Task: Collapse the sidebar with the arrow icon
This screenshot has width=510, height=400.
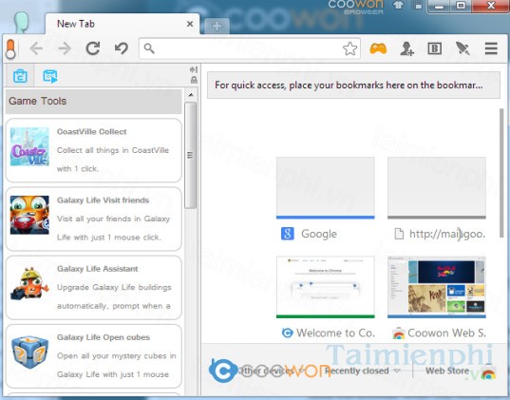Action: tap(194, 69)
